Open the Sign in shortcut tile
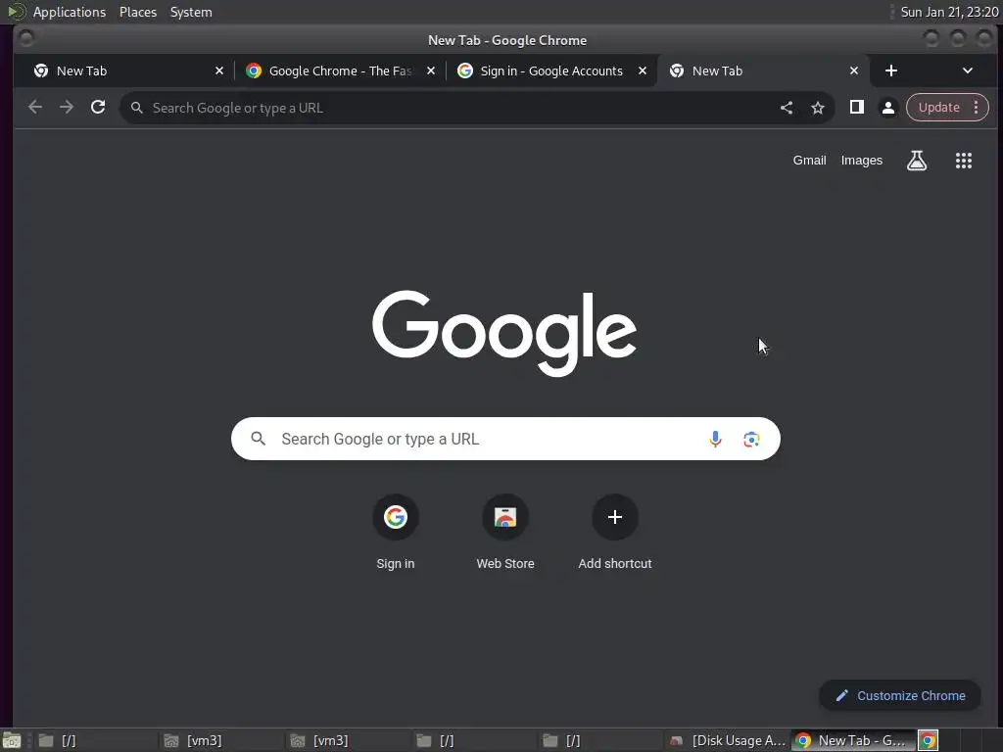Screen dimensions: 1003x752 click(x=396, y=532)
